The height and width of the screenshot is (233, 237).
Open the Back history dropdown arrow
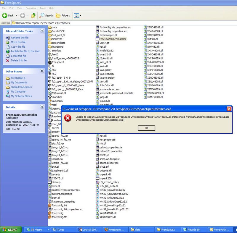tap(16, 15)
